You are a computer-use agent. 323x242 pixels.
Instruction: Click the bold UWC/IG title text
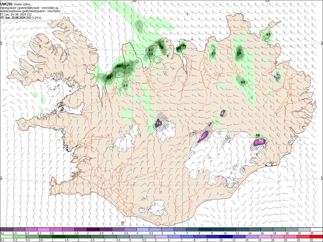click(x=6, y=4)
